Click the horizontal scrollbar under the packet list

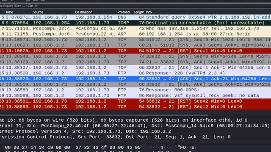[104, 115]
